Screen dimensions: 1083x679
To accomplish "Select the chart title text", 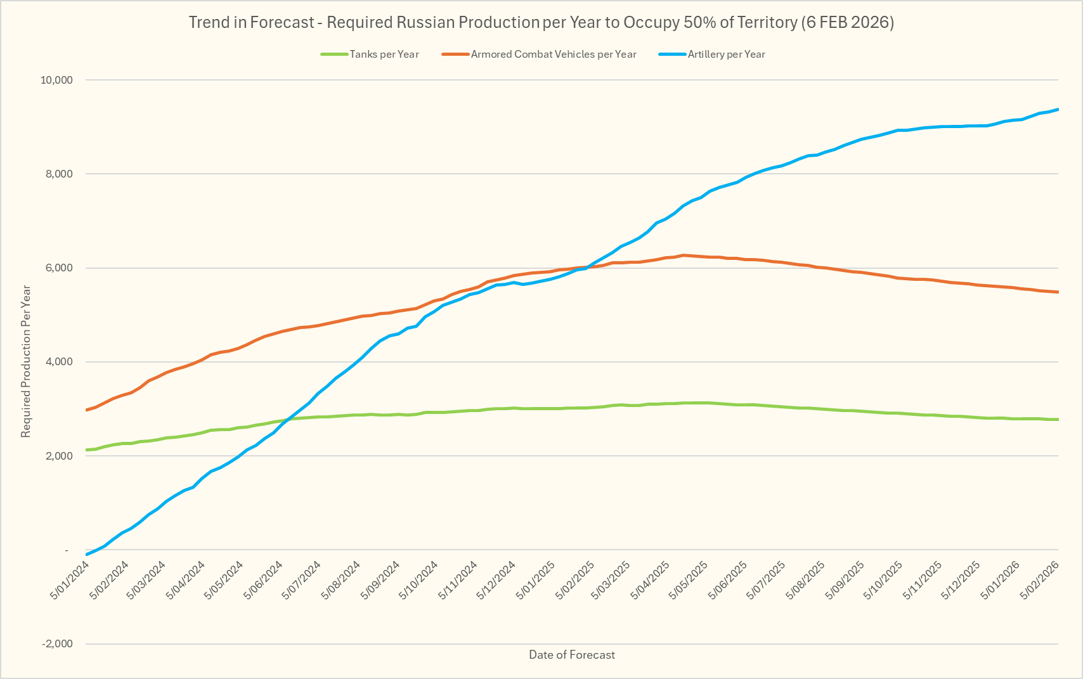I will point(541,23).
